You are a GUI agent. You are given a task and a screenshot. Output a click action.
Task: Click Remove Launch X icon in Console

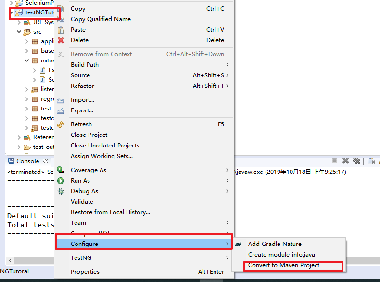(345, 160)
